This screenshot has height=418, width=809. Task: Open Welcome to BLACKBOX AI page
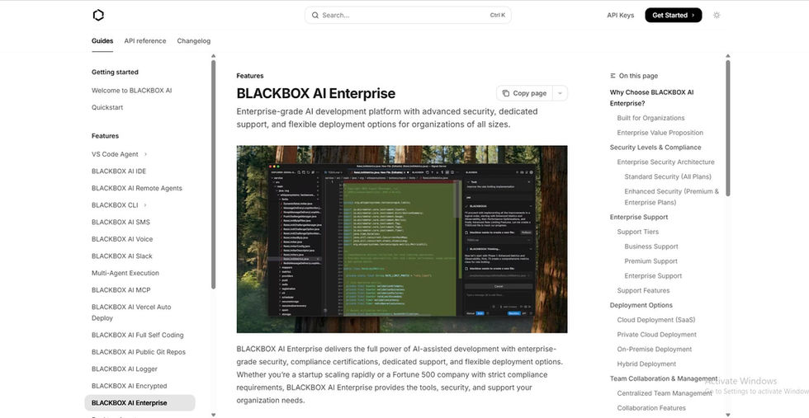[131, 90]
